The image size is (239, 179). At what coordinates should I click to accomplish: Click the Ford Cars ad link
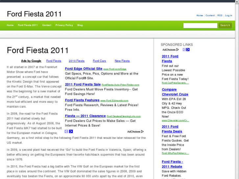pos(99,61)
